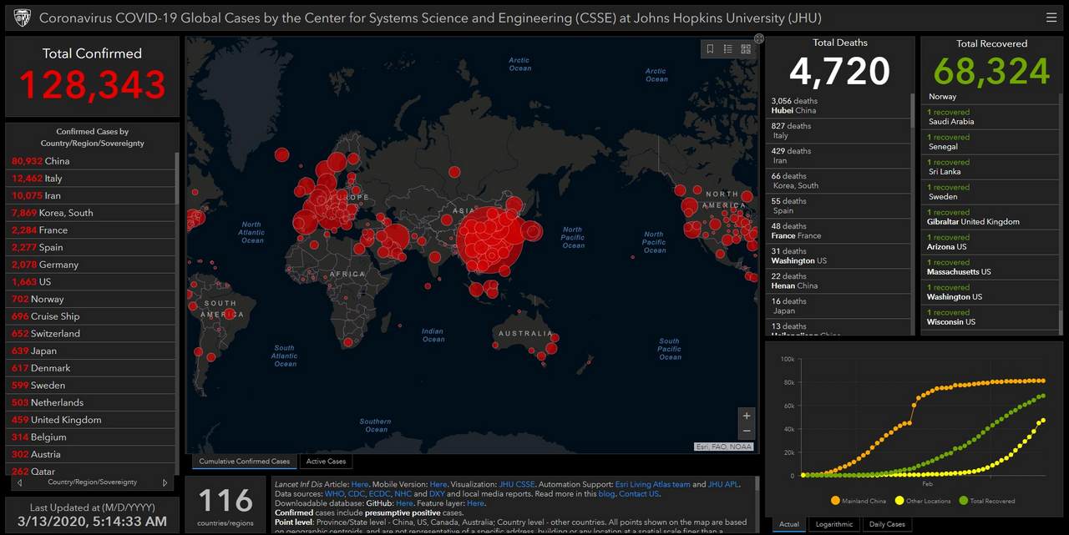Screen dimensions: 1069x535
Task: Click the Contact US link
Action: 639,494
